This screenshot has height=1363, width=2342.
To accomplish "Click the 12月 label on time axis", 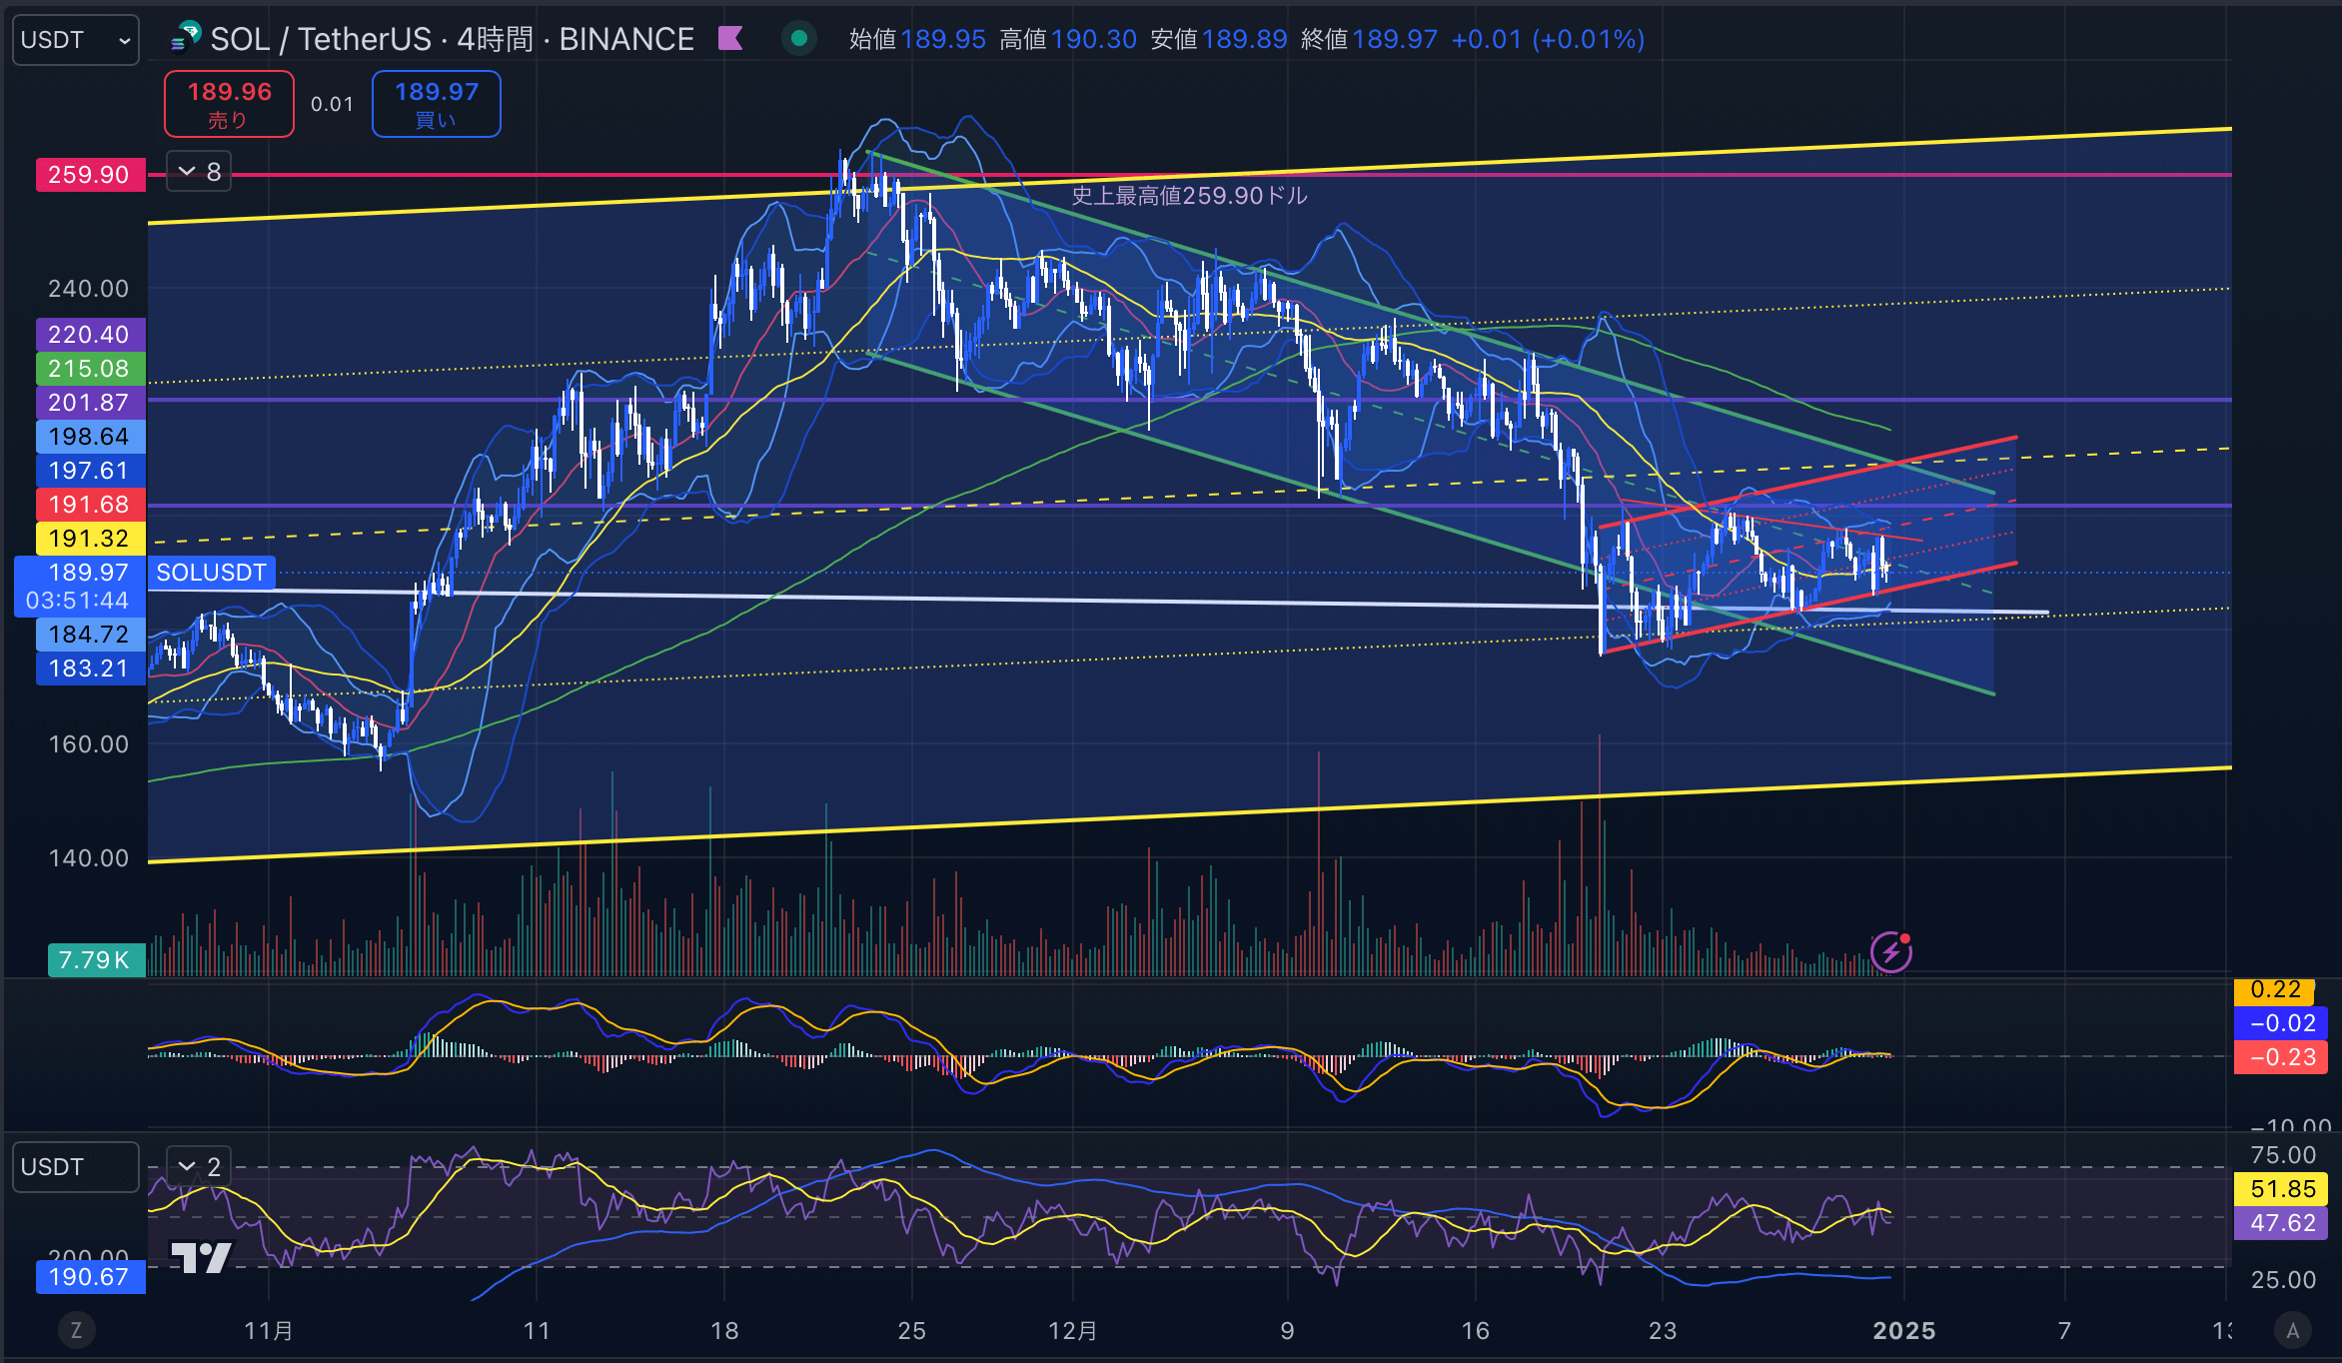I will (x=1073, y=1331).
